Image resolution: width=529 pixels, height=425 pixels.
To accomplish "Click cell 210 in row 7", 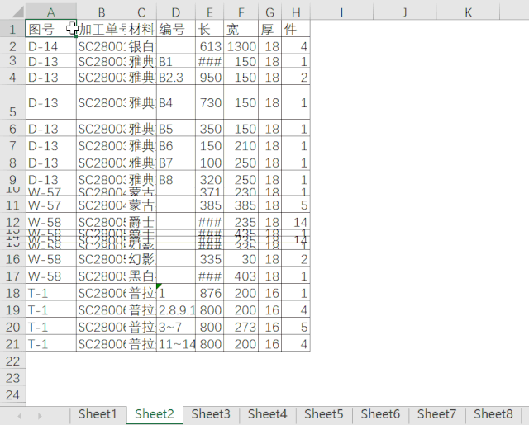I will click(241, 145).
